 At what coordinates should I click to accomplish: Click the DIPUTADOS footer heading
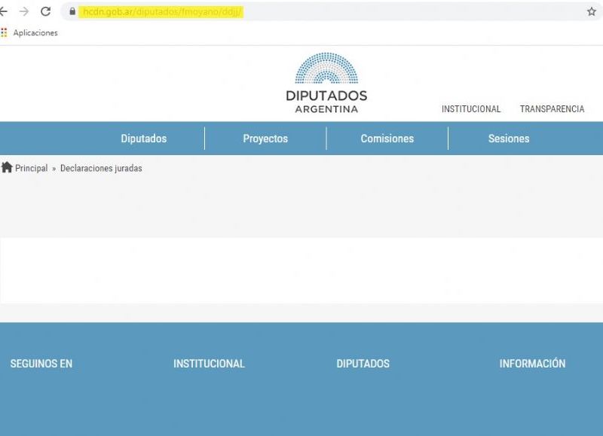point(363,364)
